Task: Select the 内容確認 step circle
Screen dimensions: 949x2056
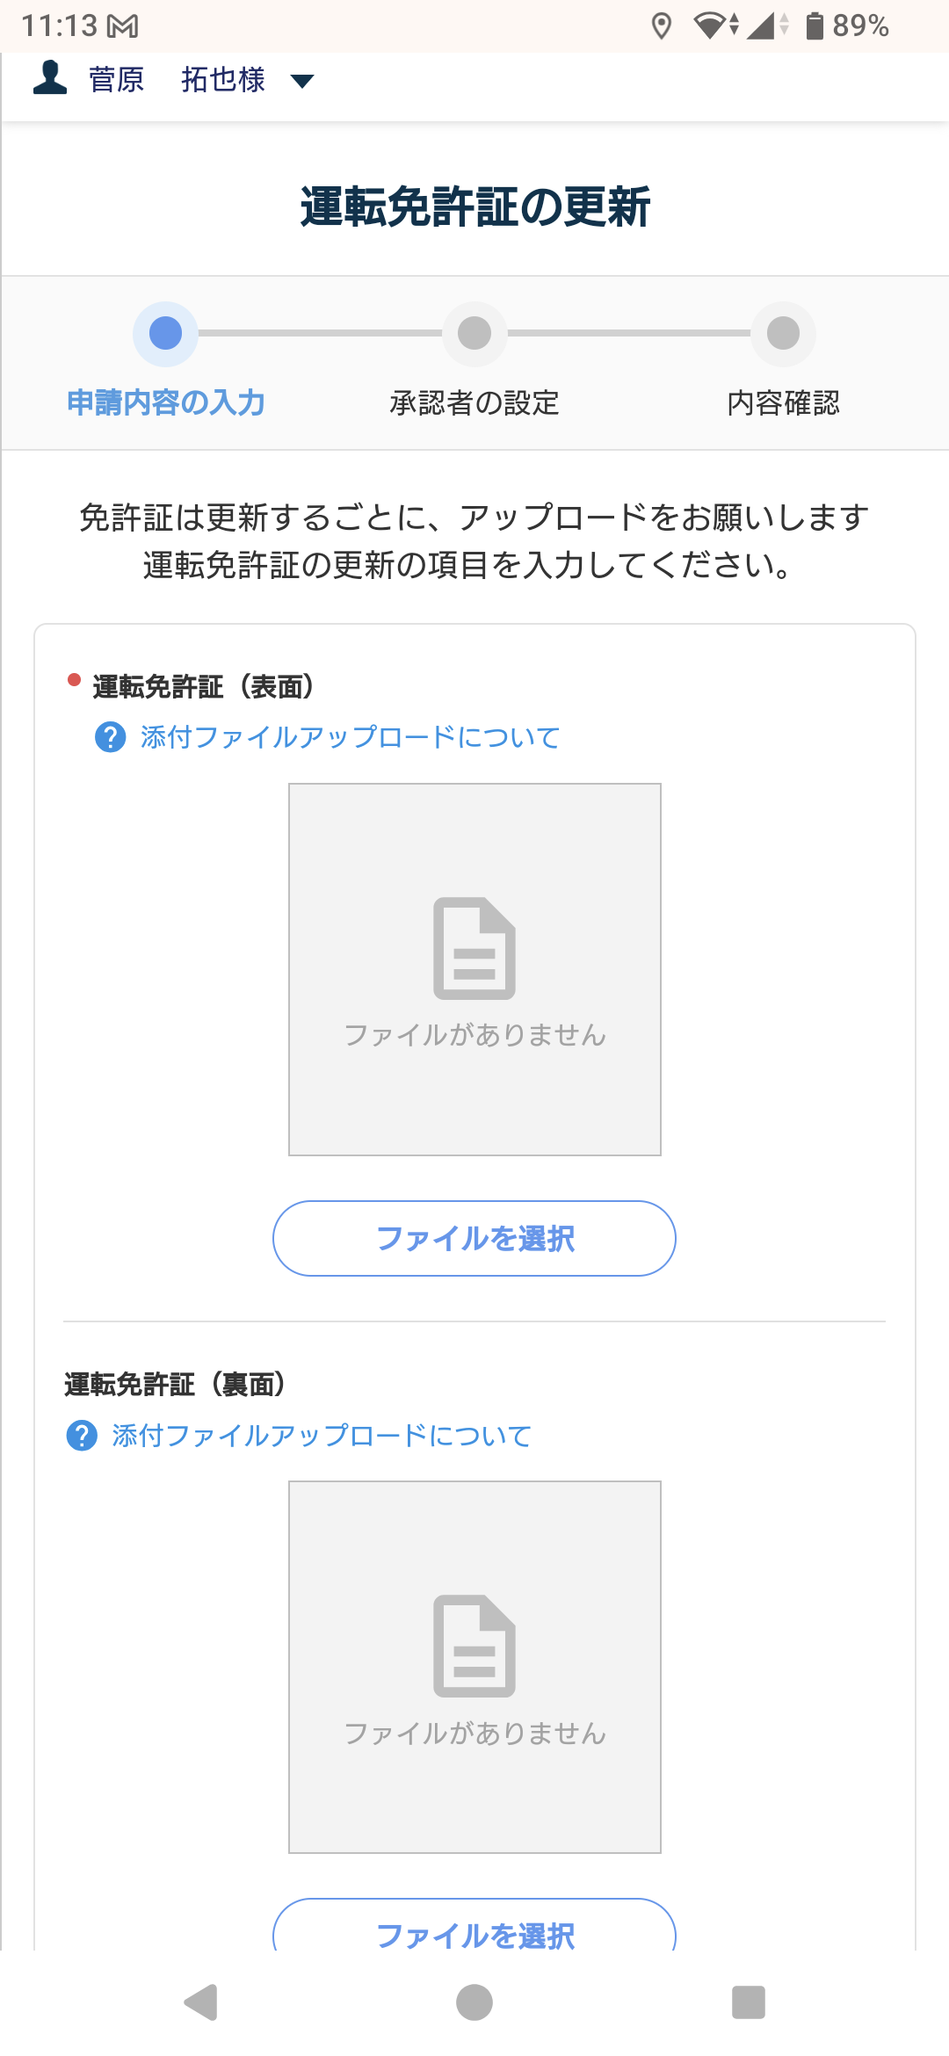Action: click(x=783, y=334)
